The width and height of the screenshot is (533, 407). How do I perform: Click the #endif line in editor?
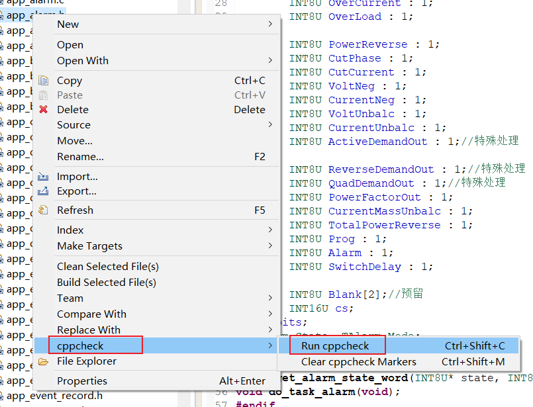coord(255,404)
